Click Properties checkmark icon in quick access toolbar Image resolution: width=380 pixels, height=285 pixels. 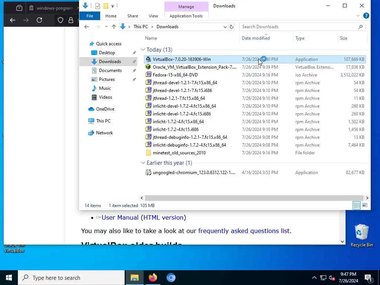[x=98, y=6]
